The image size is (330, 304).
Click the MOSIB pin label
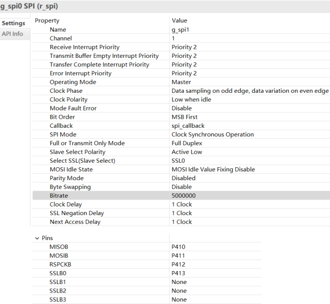click(58, 256)
